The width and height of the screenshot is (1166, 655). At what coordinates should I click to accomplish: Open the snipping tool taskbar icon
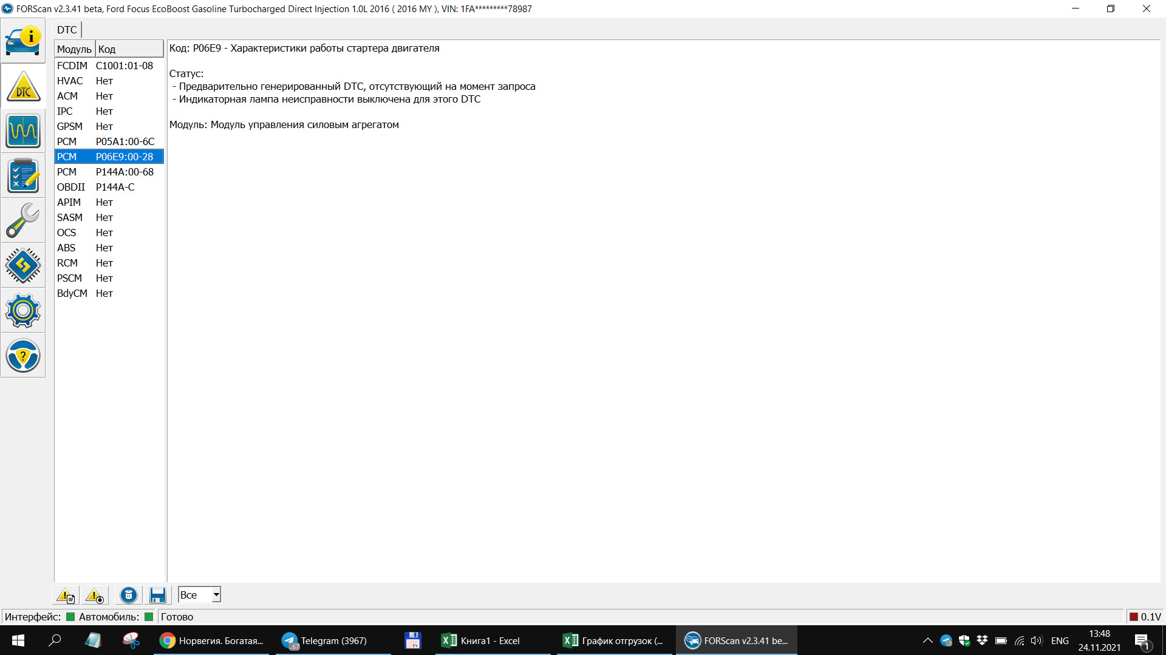click(x=131, y=640)
